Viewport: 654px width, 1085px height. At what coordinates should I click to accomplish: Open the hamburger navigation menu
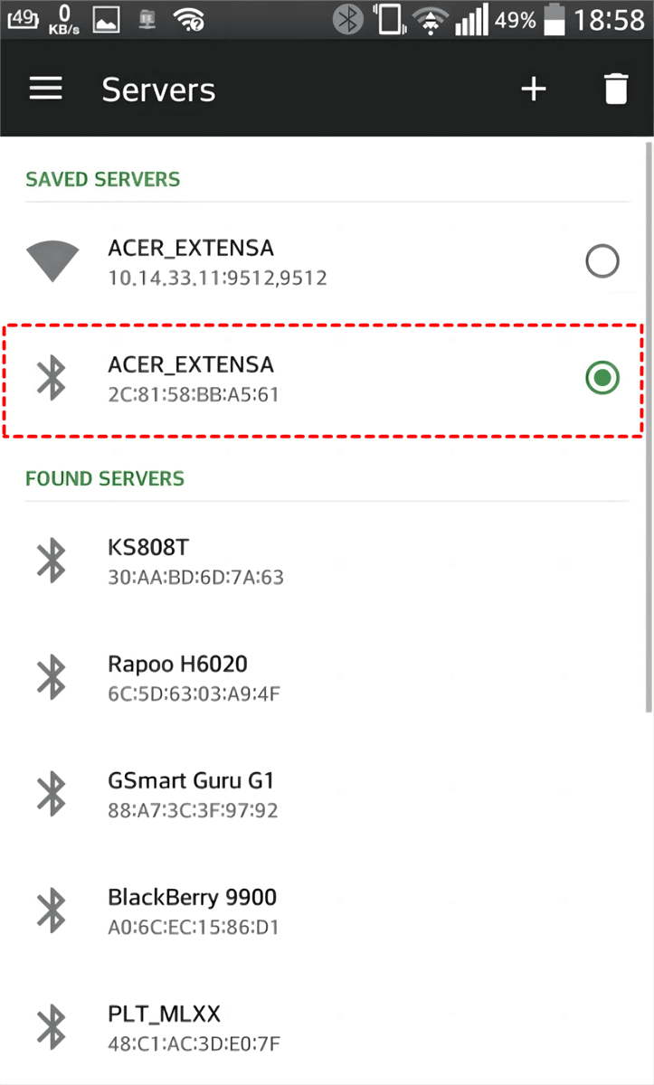point(46,89)
